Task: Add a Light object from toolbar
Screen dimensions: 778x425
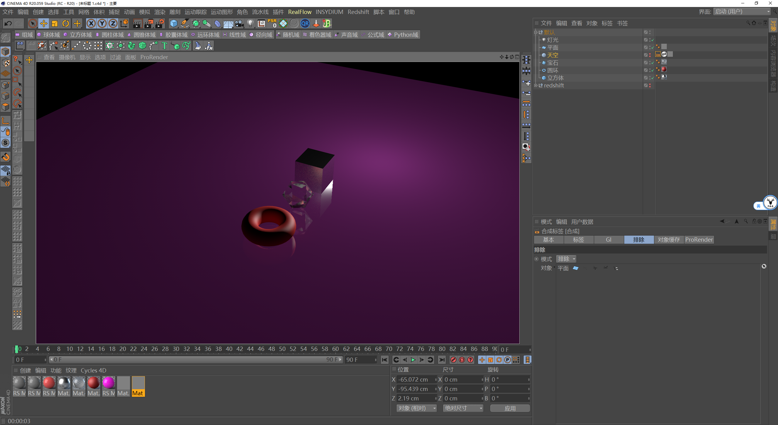Action: [250, 23]
